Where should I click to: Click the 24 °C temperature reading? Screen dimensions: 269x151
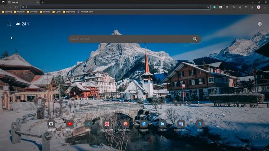click(25, 24)
